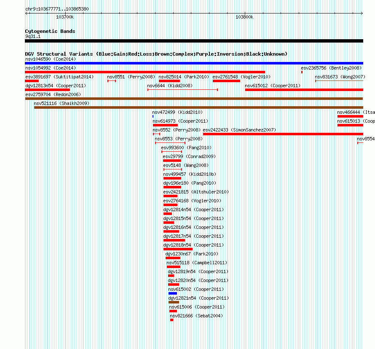The height and width of the screenshot is (349, 375).
Task: Click the red nsv1054992 loss bar
Action: [x=145, y=72]
